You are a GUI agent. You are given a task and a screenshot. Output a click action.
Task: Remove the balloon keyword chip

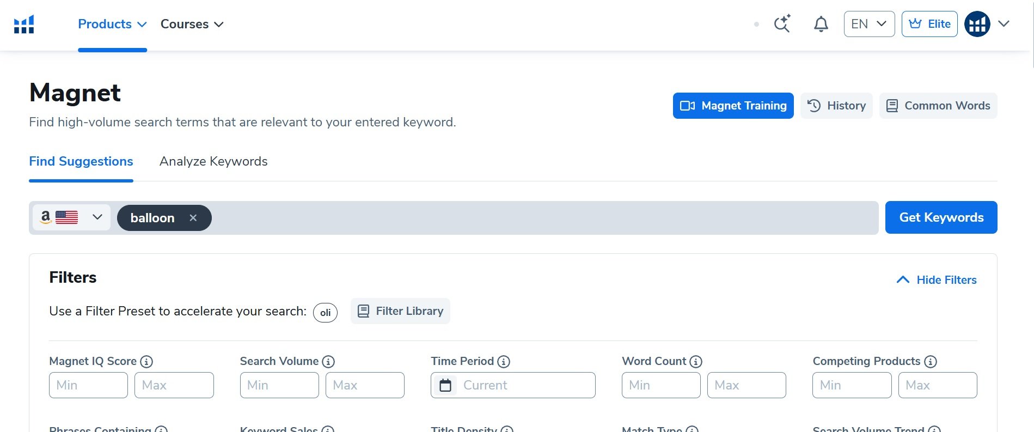click(193, 218)
